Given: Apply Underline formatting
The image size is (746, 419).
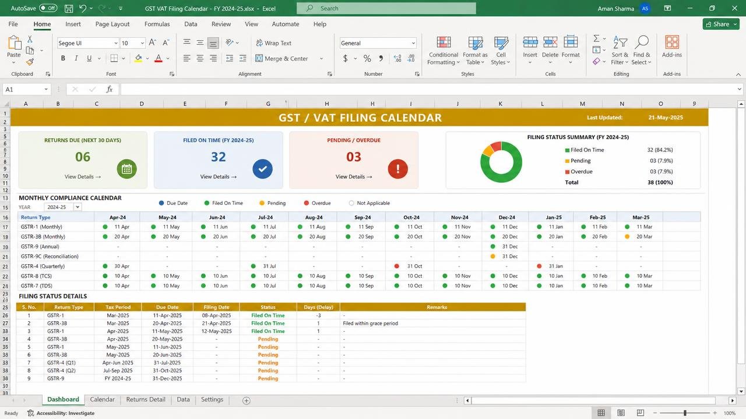Looking at the screenshot, I should (89, 58).
